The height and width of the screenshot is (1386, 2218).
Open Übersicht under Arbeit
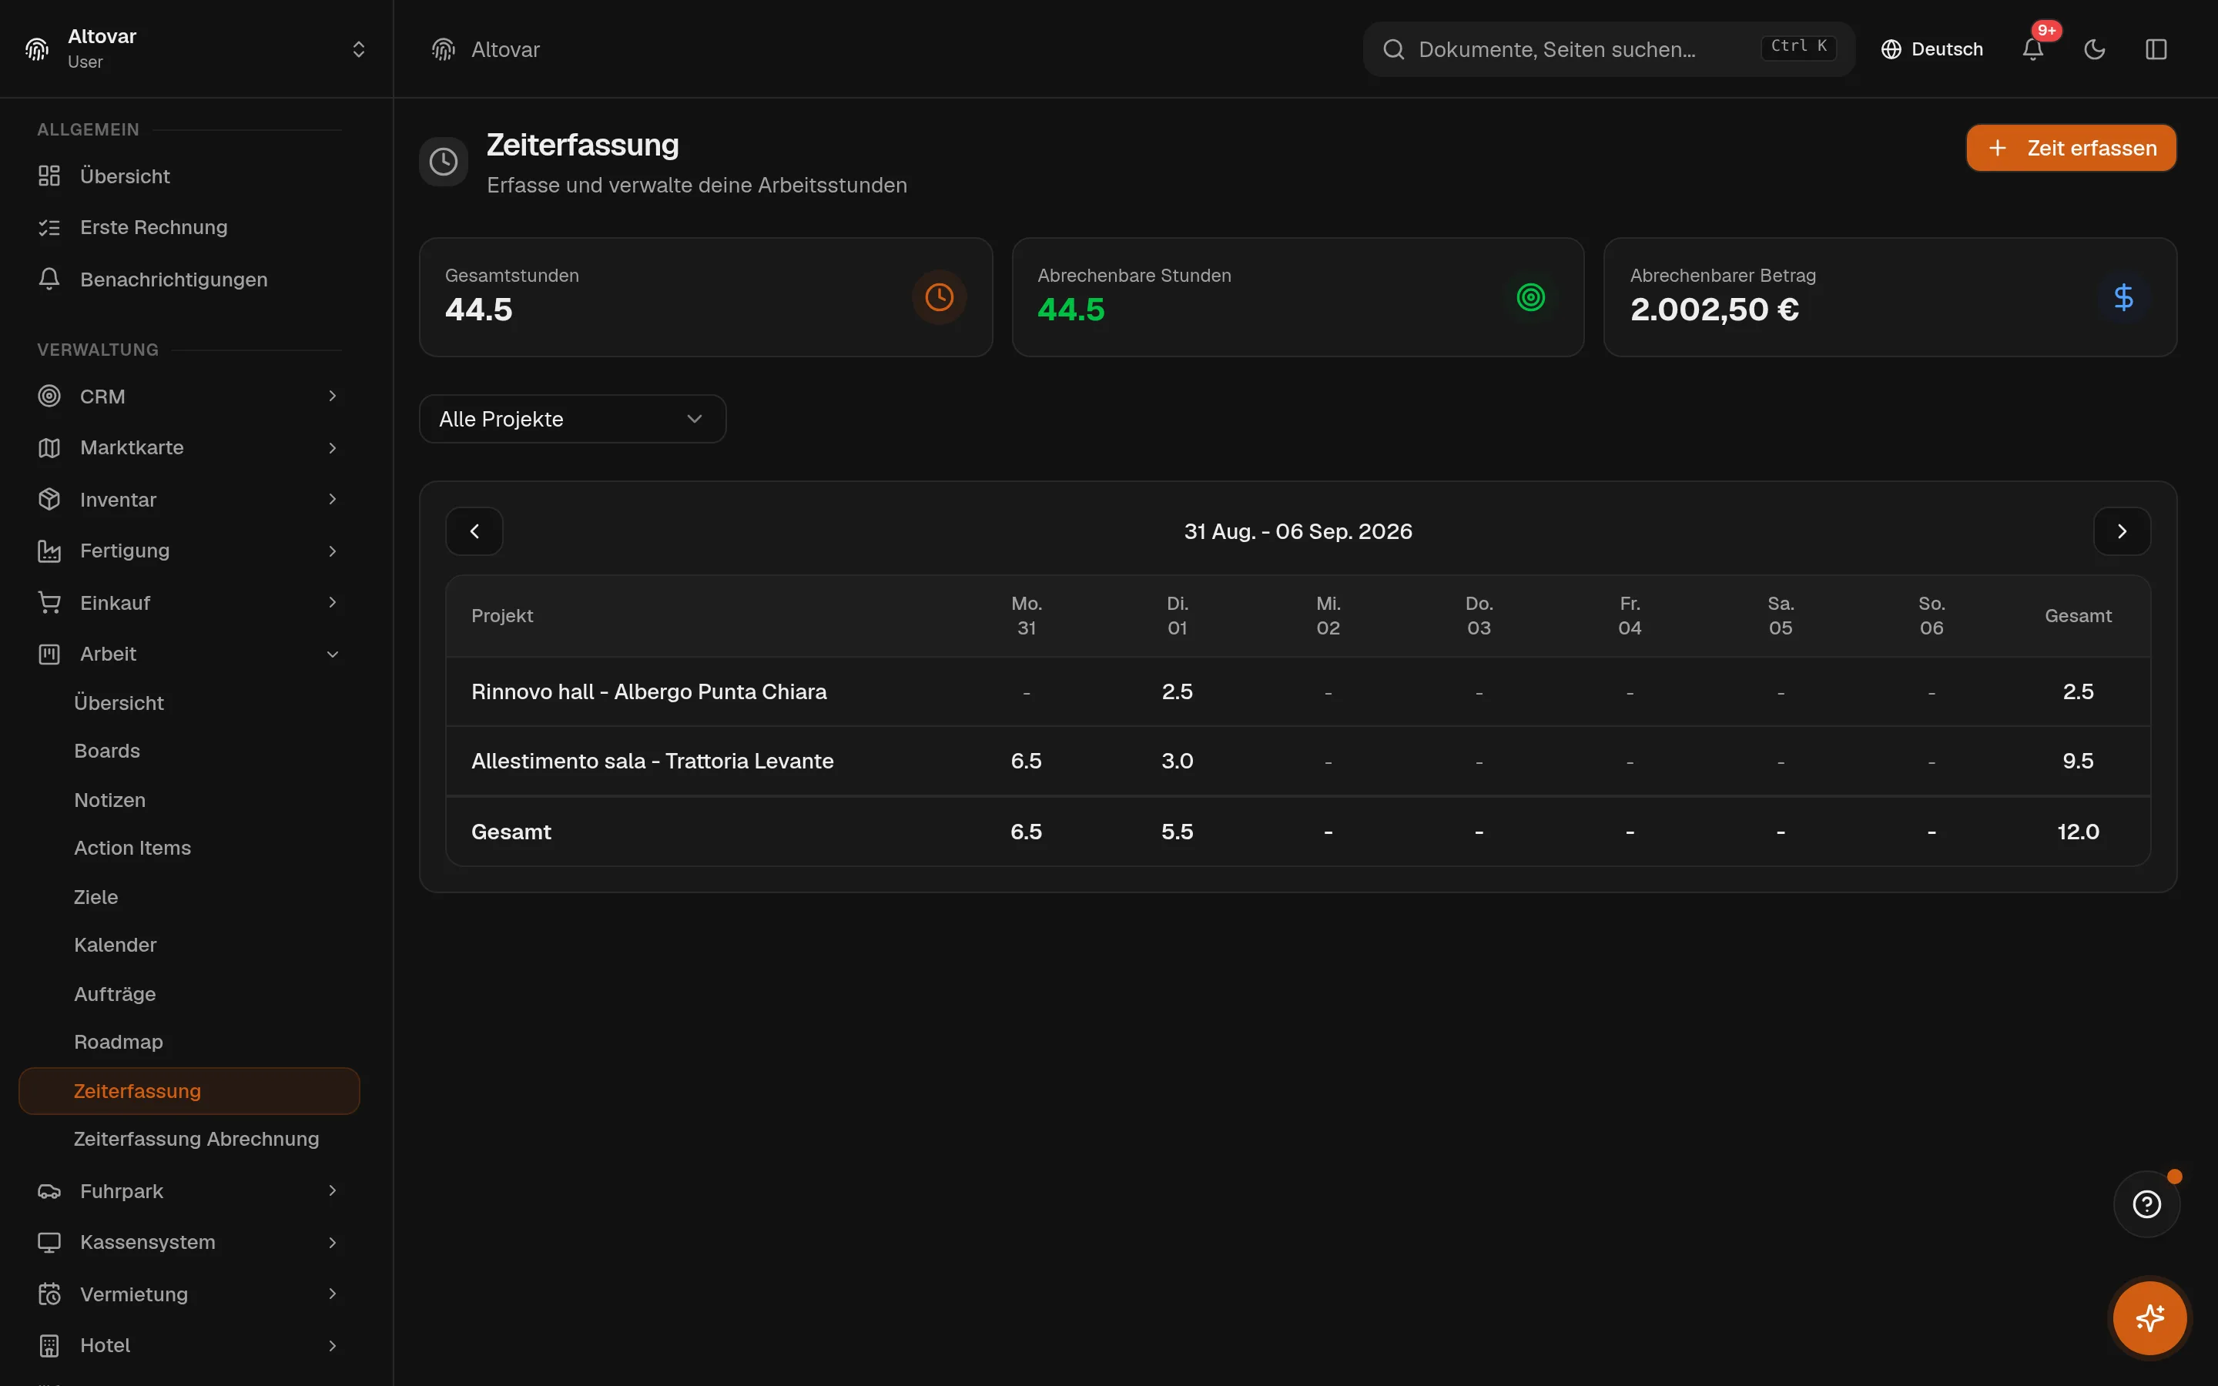tap(119, 703)
